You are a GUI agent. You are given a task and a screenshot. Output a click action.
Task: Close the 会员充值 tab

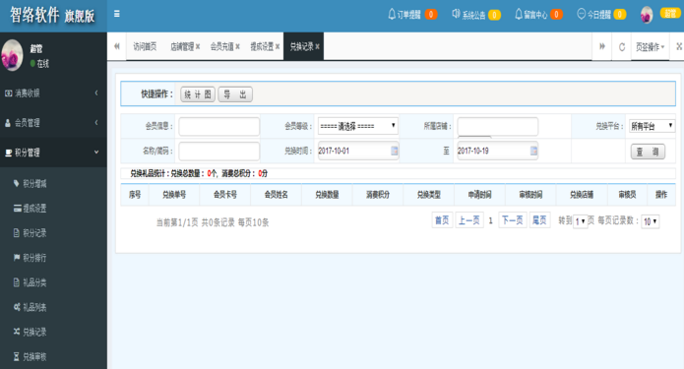237,46
